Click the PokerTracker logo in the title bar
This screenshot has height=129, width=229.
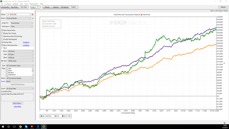(x=1, y=1)
